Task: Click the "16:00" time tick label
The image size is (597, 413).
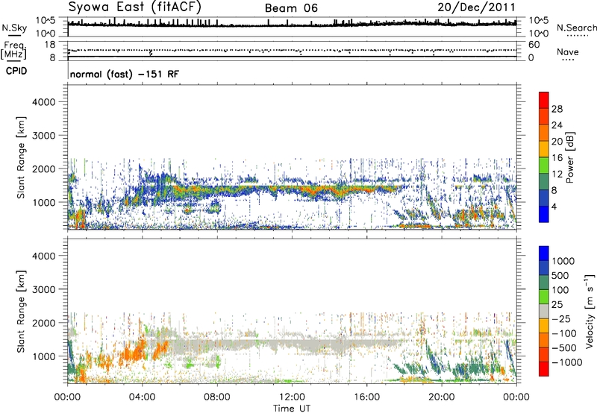Action: 366,397
